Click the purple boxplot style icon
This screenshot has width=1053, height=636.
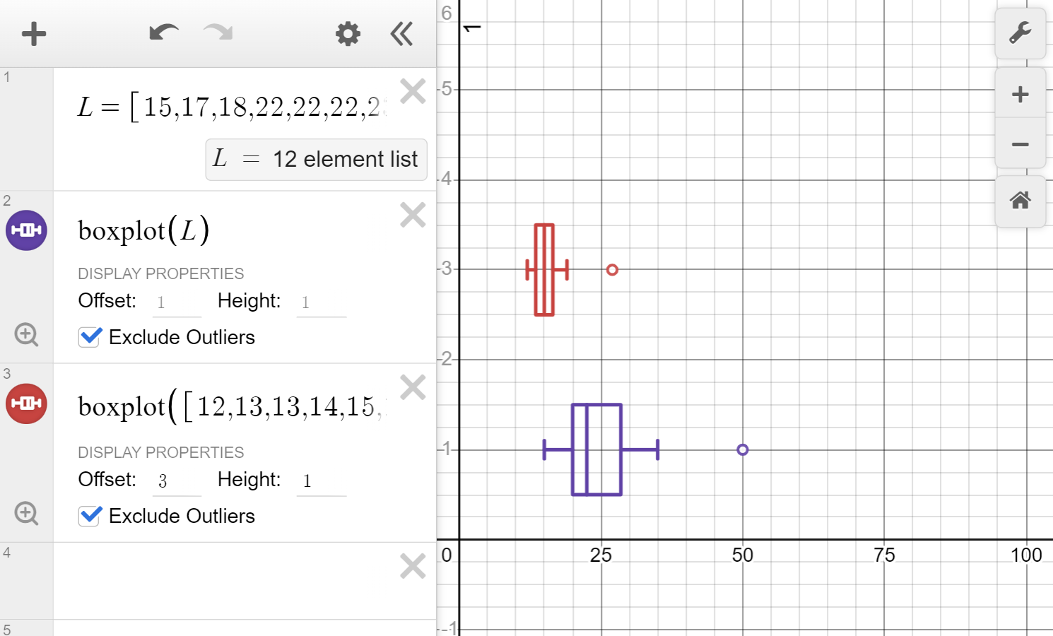click(x=26, y=230)
